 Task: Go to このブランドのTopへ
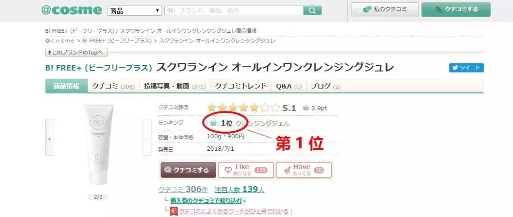click(x=76, y=52)
